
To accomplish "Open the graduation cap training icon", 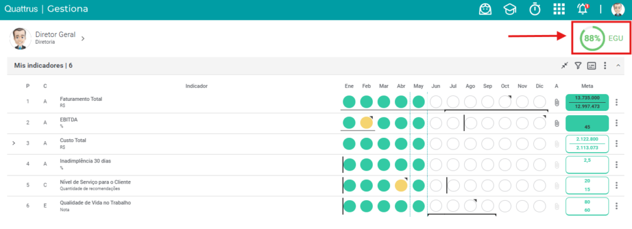I will pyautogui.click(x=510, y=9).
